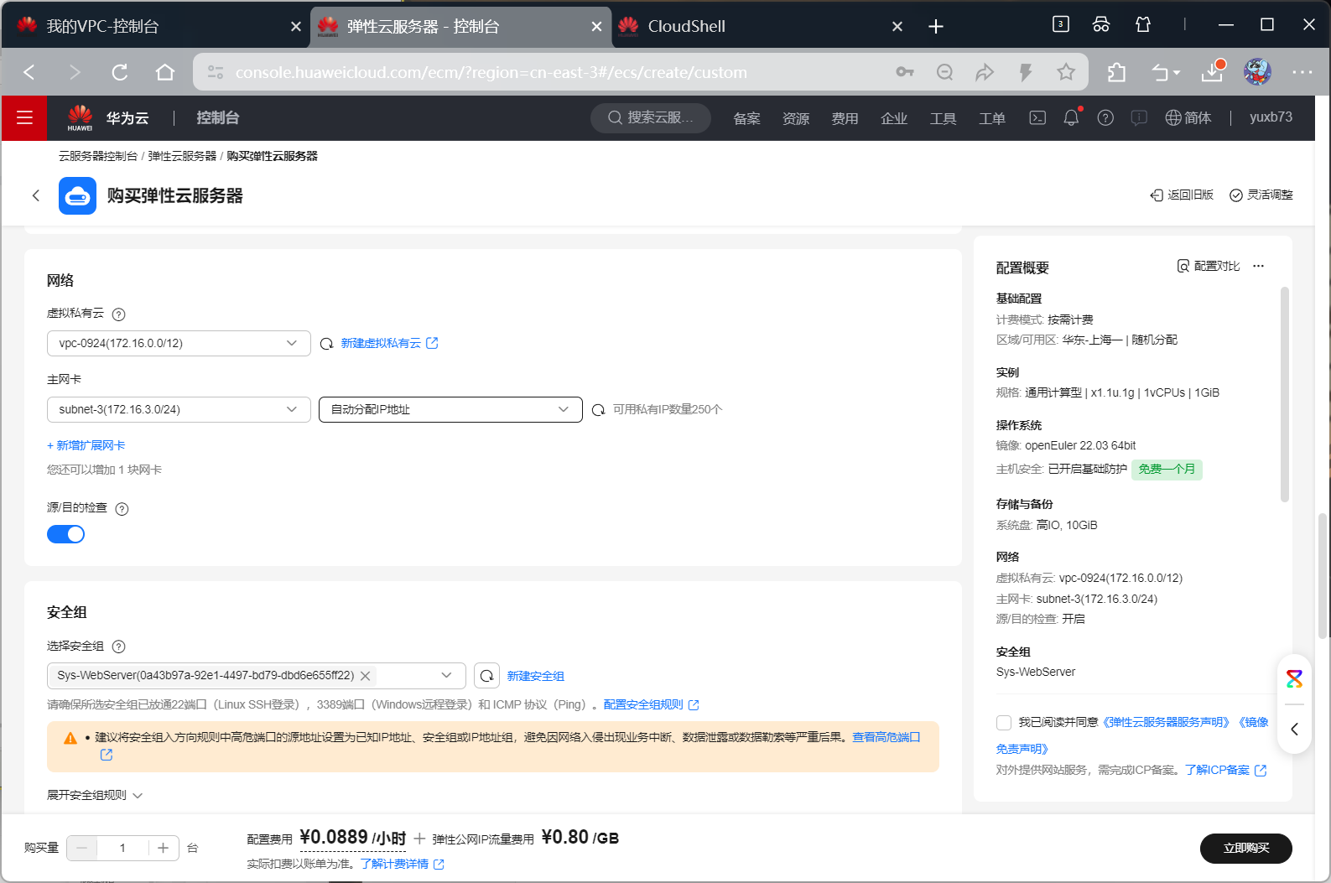Click the back arrow beside 购买弹性云服务器
Image resolution: width=1331 pixels, height=883 pixels.
tap(36, 195)
